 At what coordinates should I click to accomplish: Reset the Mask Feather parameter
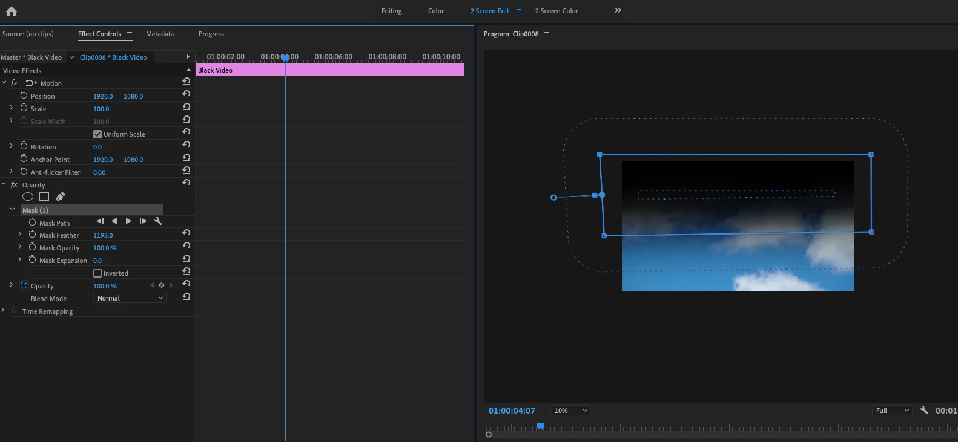[x=187, y=233]
